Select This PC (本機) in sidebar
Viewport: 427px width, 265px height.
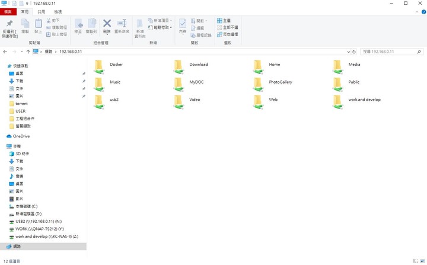[x=14, y=146]
